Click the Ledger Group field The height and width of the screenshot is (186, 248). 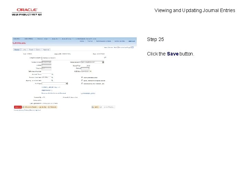click(x=46, y=62)
